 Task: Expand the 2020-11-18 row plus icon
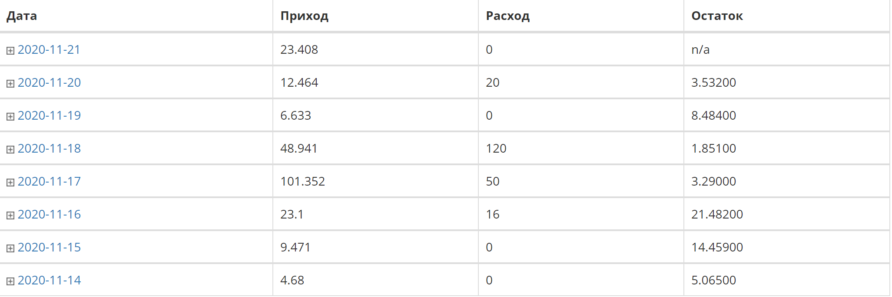coord(10,150)
